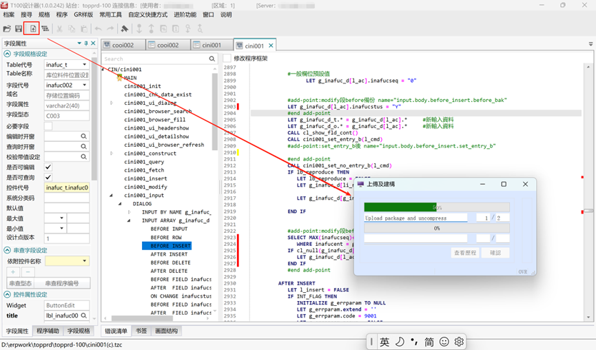Click the bookmark stamp toolbar icon
This screenshot has height=350, width=596.
point(124,28)
